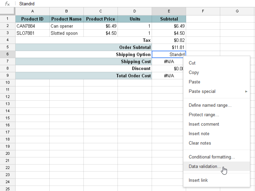Select Cut from the context menu
This screenshot has width=255, height=191.
pos(192,63)
